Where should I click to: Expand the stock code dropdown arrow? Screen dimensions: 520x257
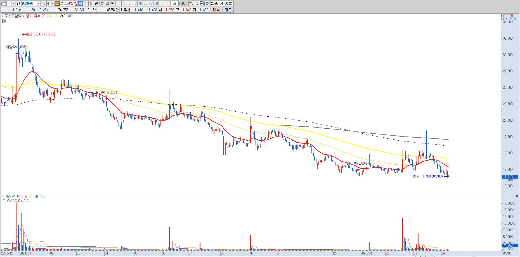39,3
